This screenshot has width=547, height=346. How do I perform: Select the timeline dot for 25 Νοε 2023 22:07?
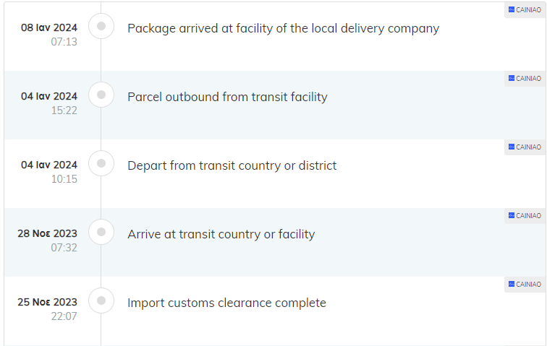pos(101,300)
